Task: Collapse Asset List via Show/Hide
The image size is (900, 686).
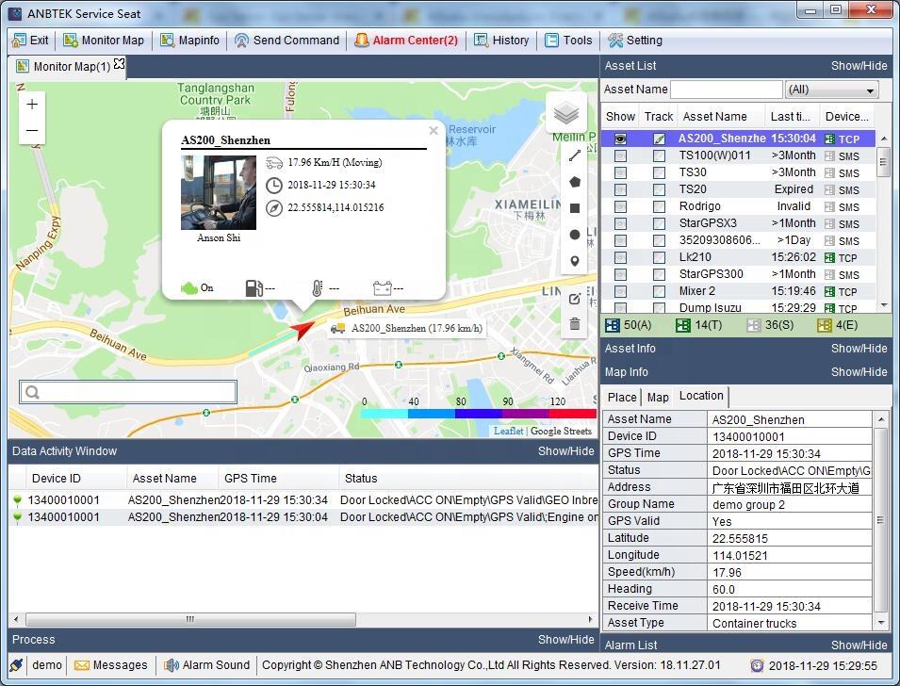Action: tap(859, 66)
